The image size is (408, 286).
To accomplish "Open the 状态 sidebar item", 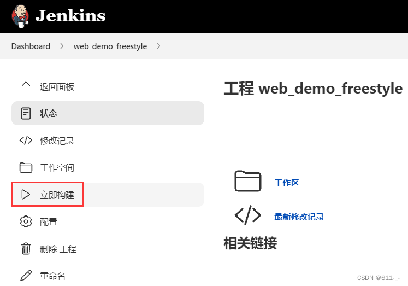I will pyautogui.click(x=108, y=113).
